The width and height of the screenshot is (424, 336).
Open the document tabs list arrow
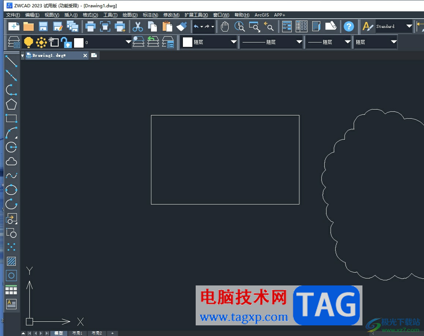click(x=22, y=56)
